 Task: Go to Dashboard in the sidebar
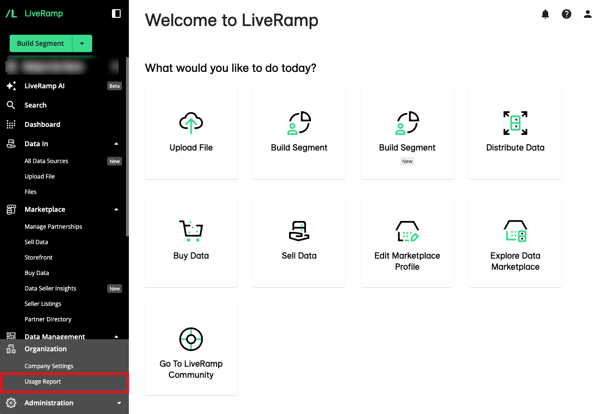tap(42, 124)
